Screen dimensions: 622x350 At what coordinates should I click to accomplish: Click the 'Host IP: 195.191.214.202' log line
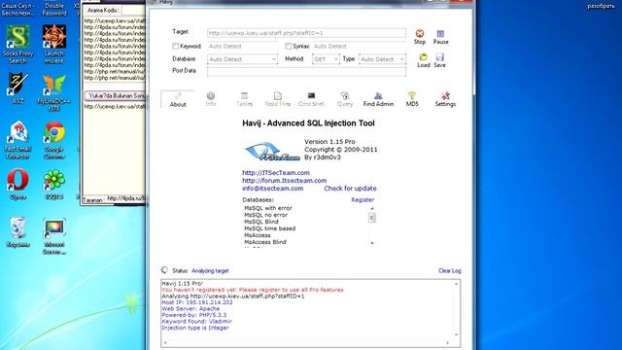click(197, 302)
